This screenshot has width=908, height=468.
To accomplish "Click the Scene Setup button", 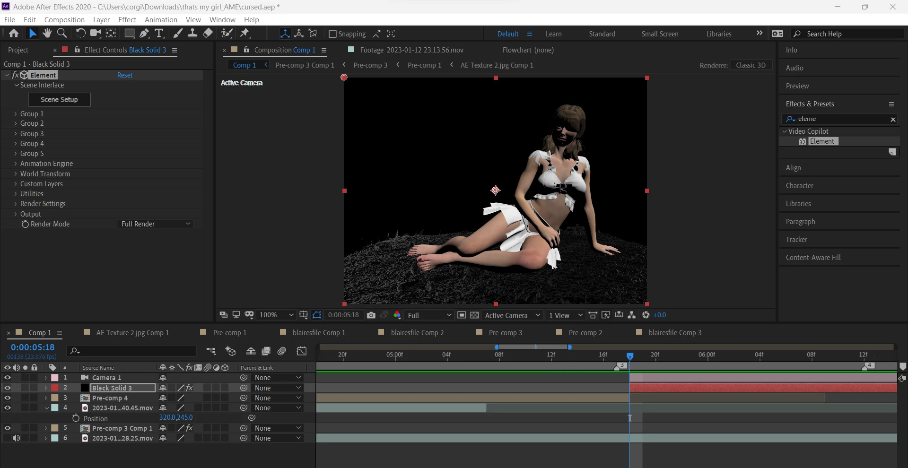I will click(59, 100).
